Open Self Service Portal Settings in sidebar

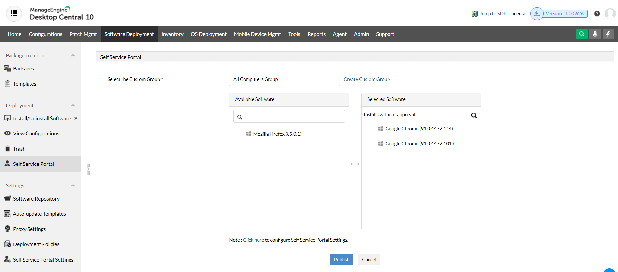(43, 260)
